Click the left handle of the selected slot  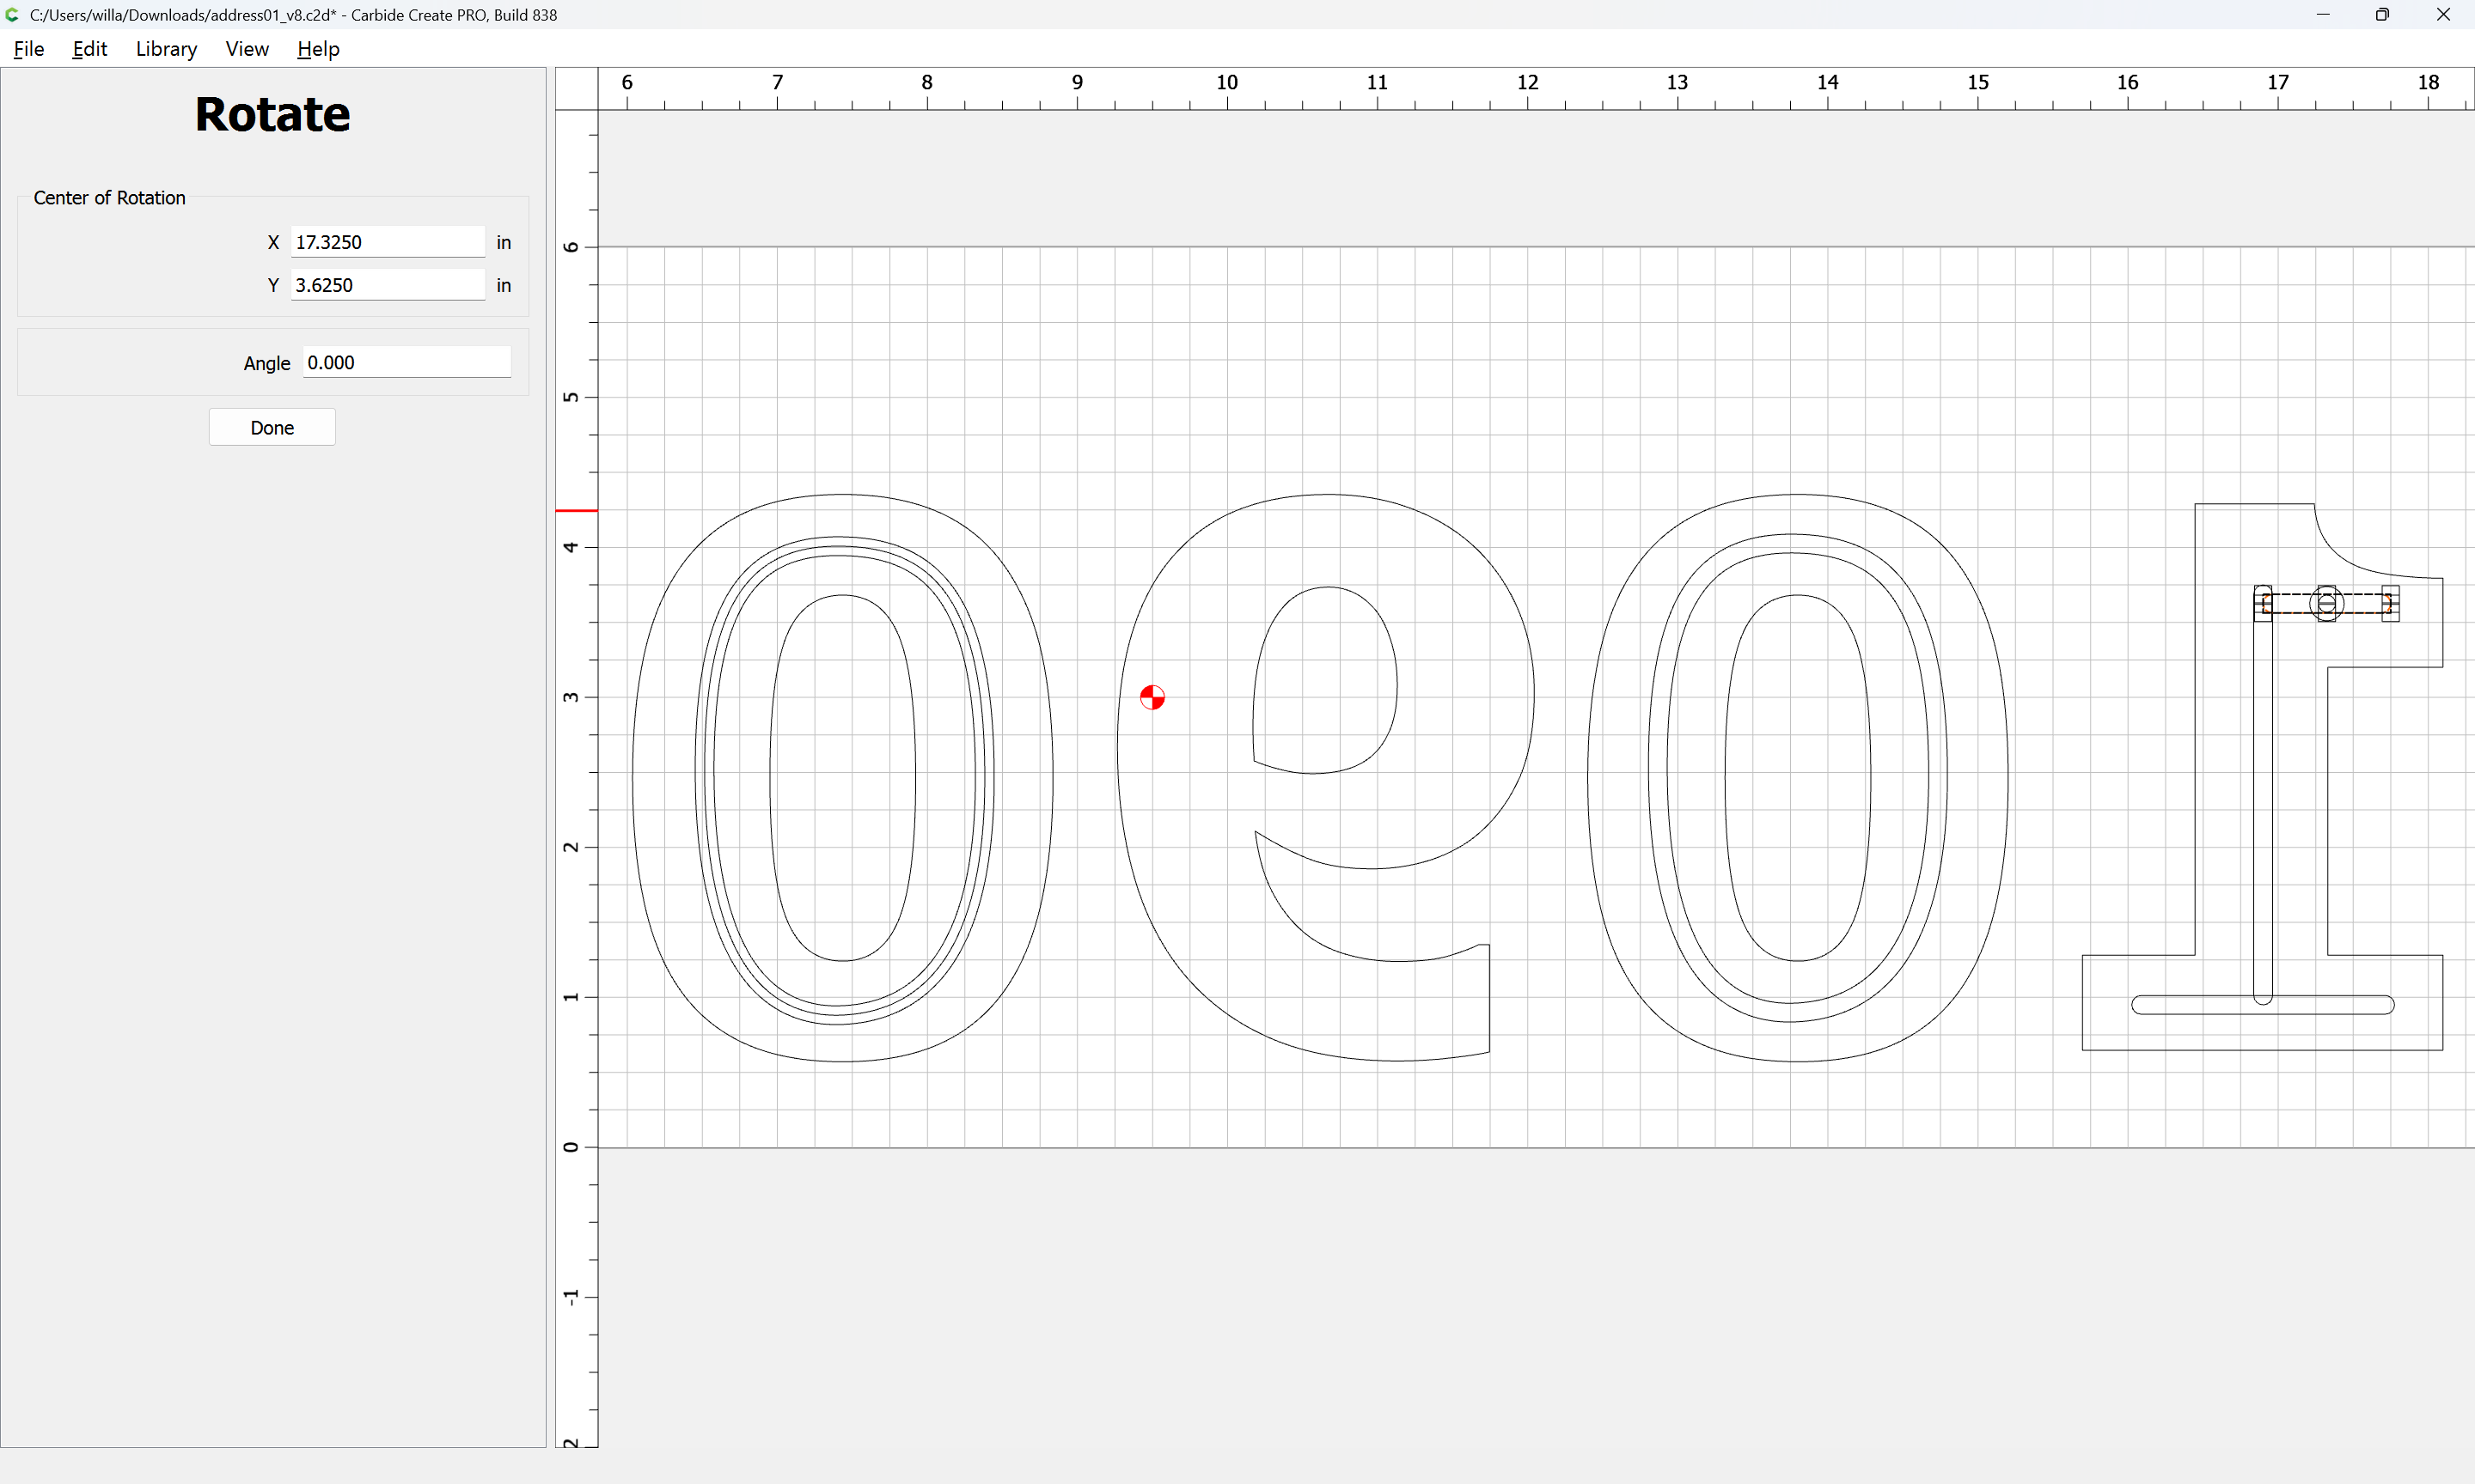2263,604
